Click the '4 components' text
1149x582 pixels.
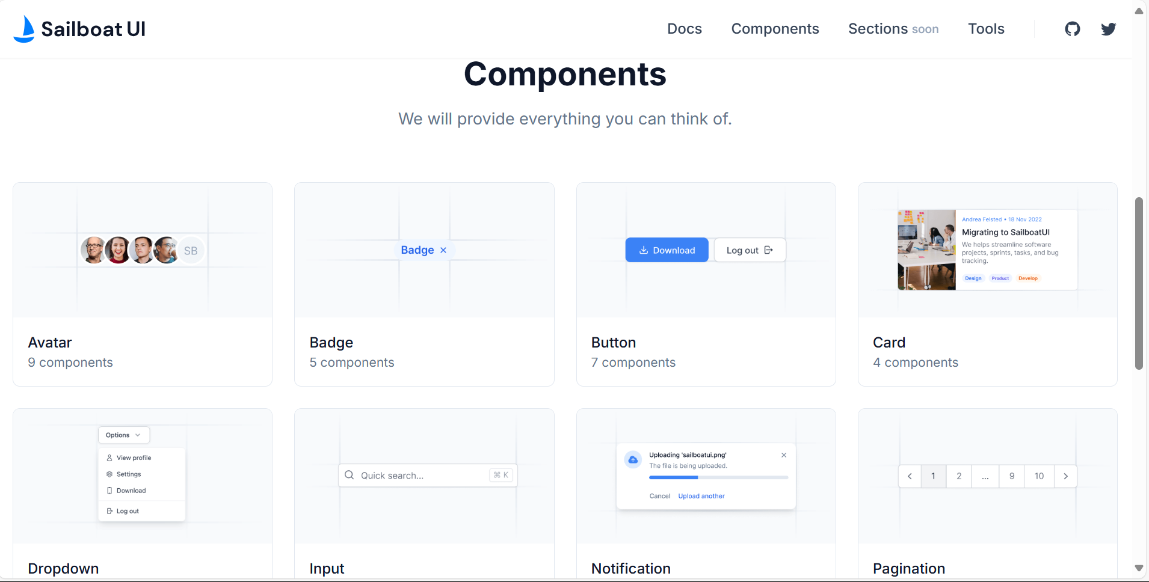916,363
